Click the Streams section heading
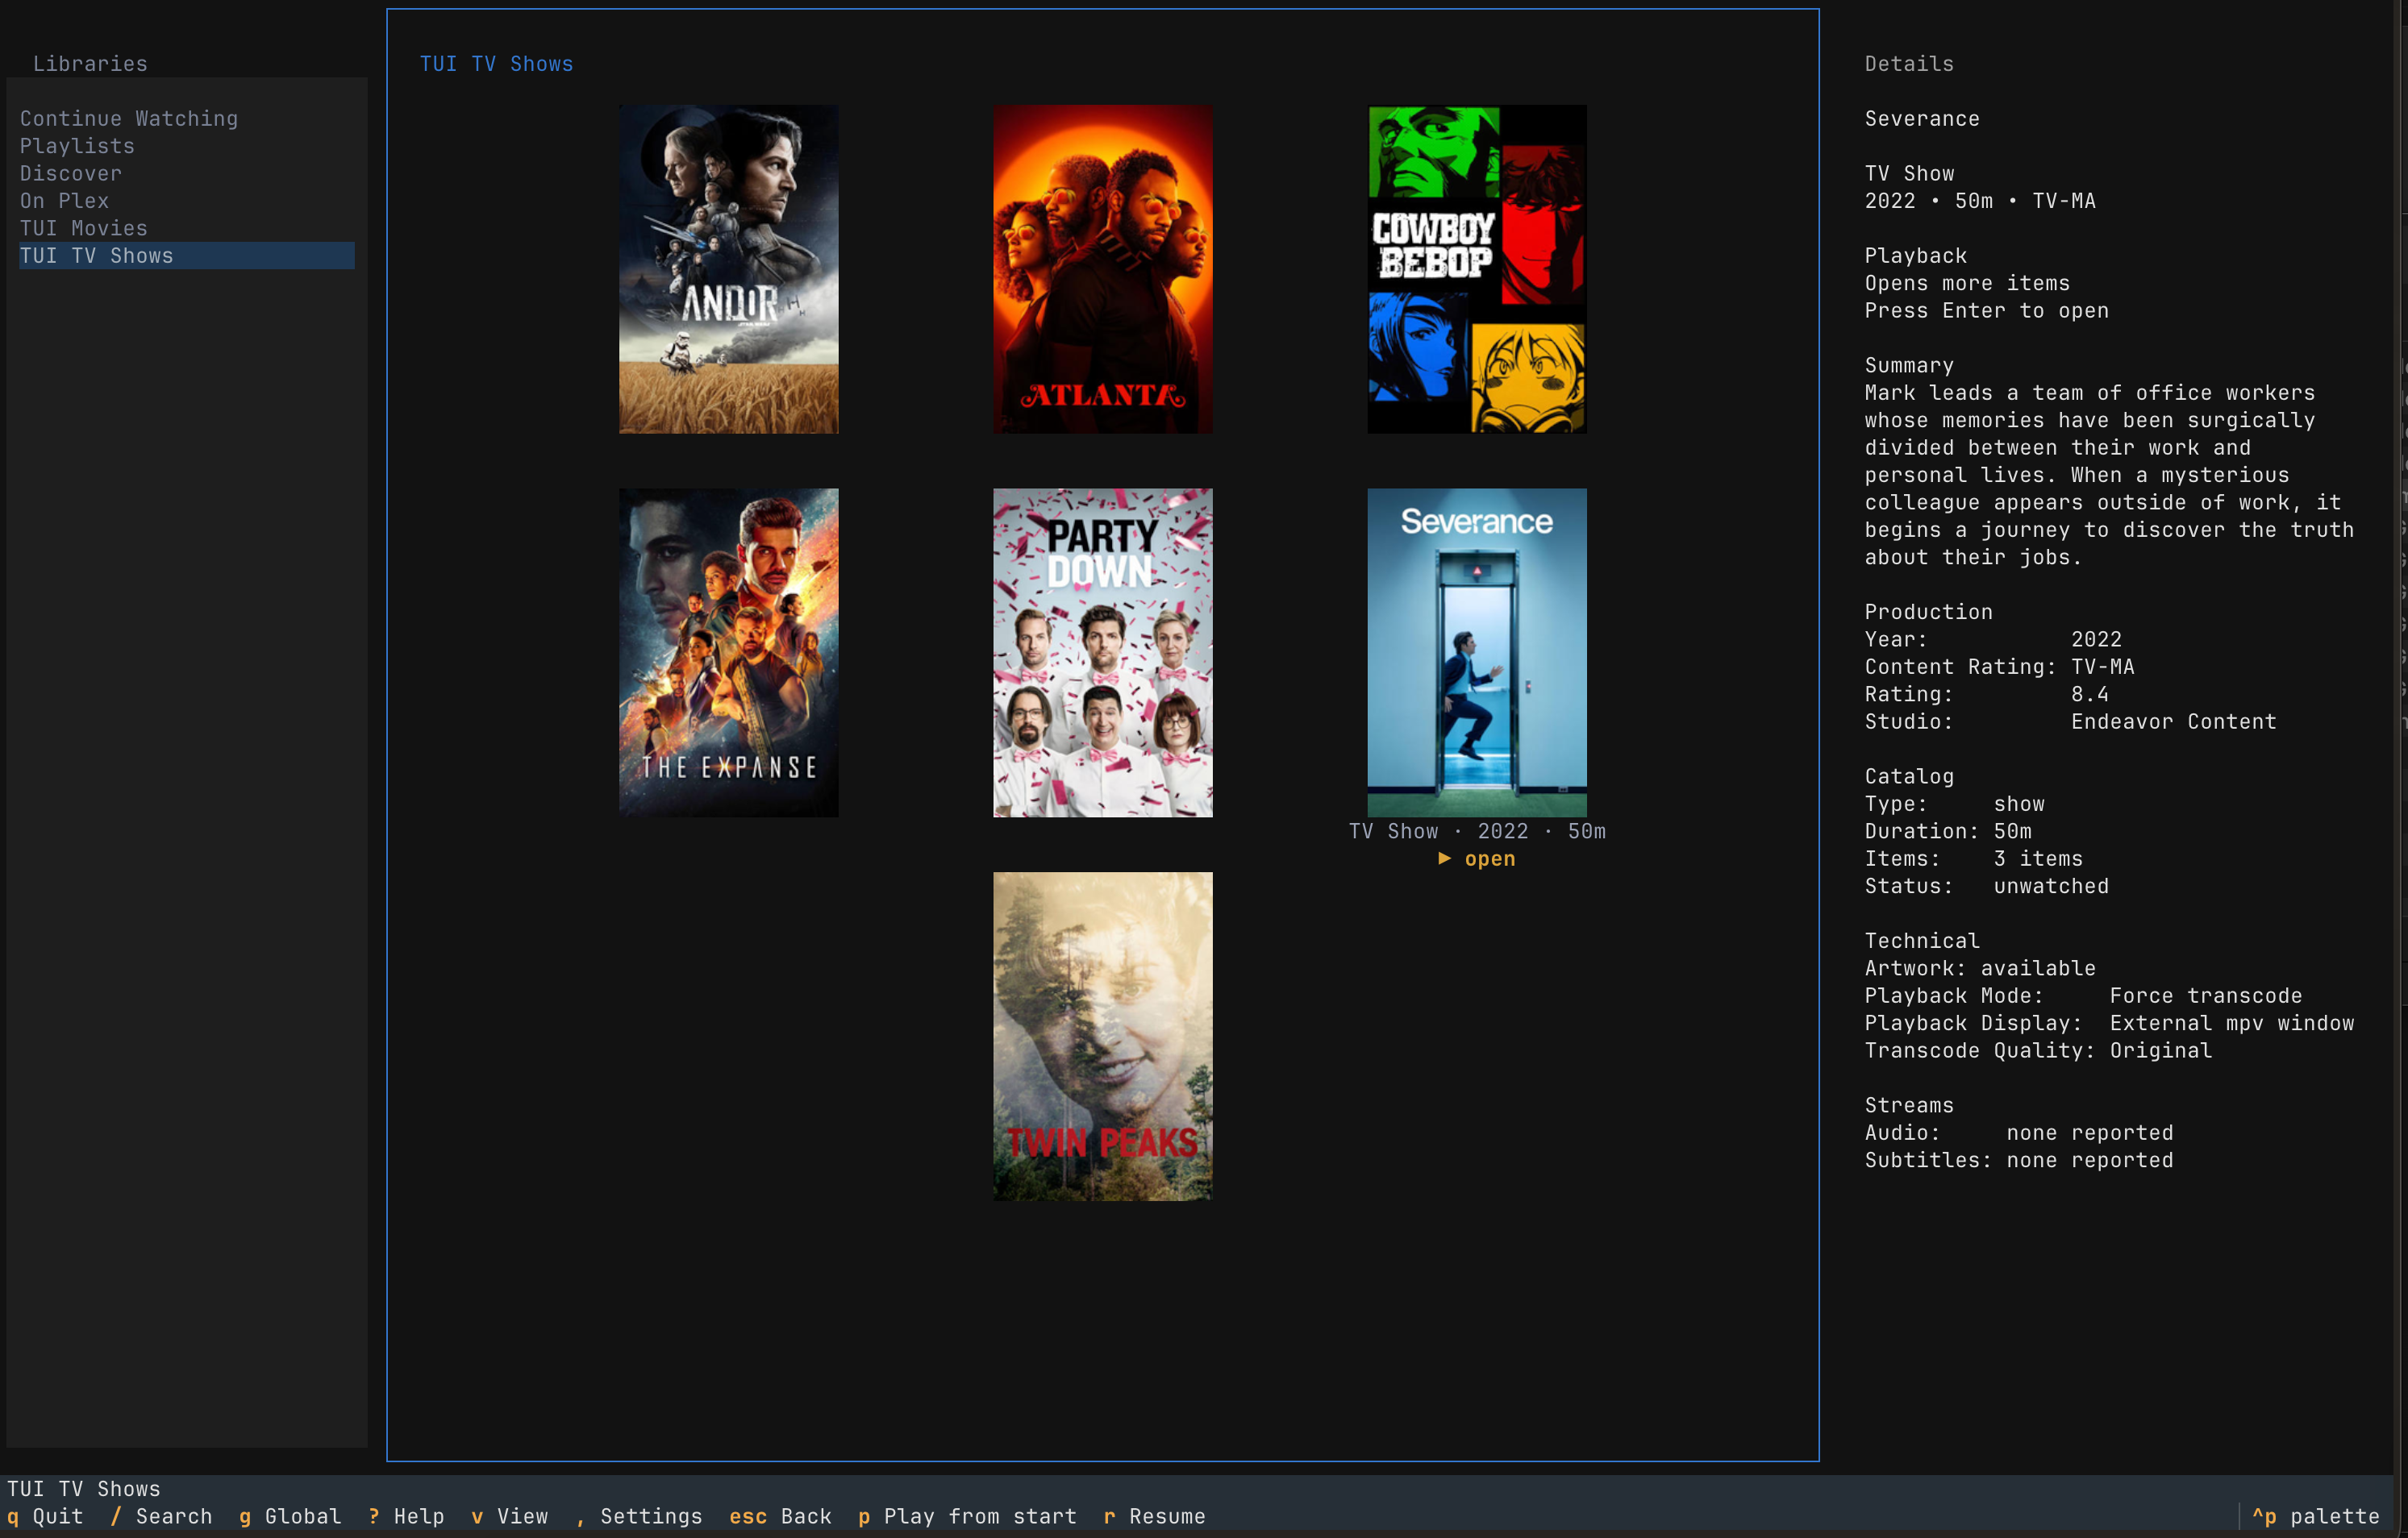The width and height of the screenshot is (2408, 1538). point(1909,1105)
